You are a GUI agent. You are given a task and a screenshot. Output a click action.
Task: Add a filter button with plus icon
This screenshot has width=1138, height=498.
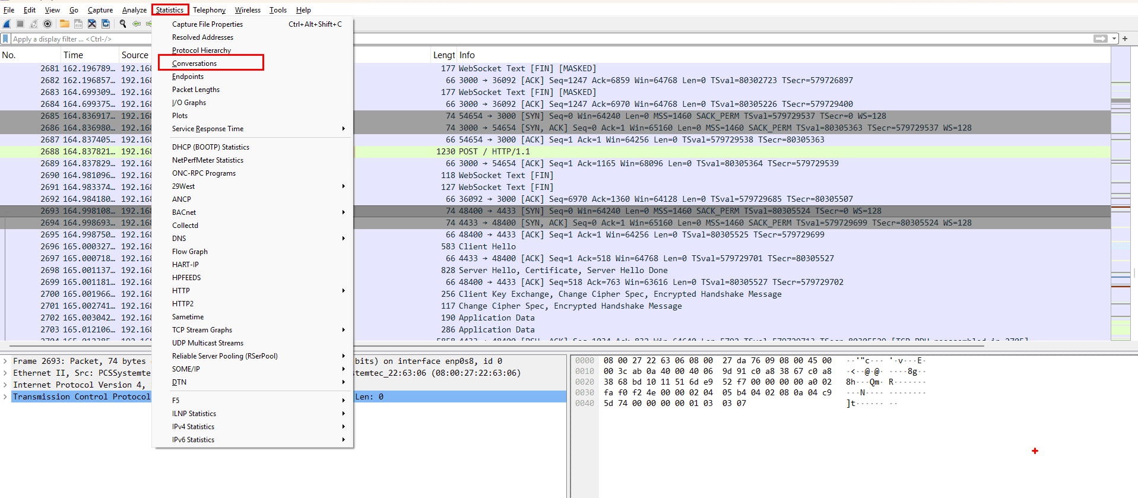[x=1125, y=39]
